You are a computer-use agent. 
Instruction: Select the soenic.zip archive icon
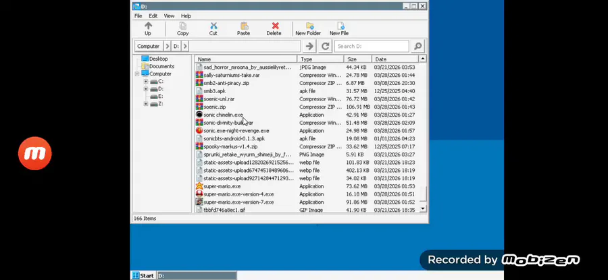coord(199,107)
